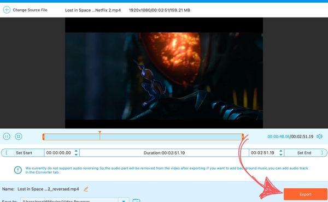The height and width of the screenshot is (202, 328).
Task: Pause the video playback
Action: tap(7, 136)
